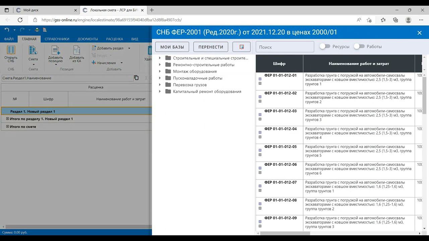Click the Смета ribbon icon
This screenshot has height=241, width=429.
[33, 50]
